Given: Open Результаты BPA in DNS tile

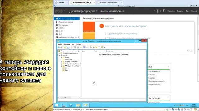Looking at the screenshot, I should [x=154, y=84].
